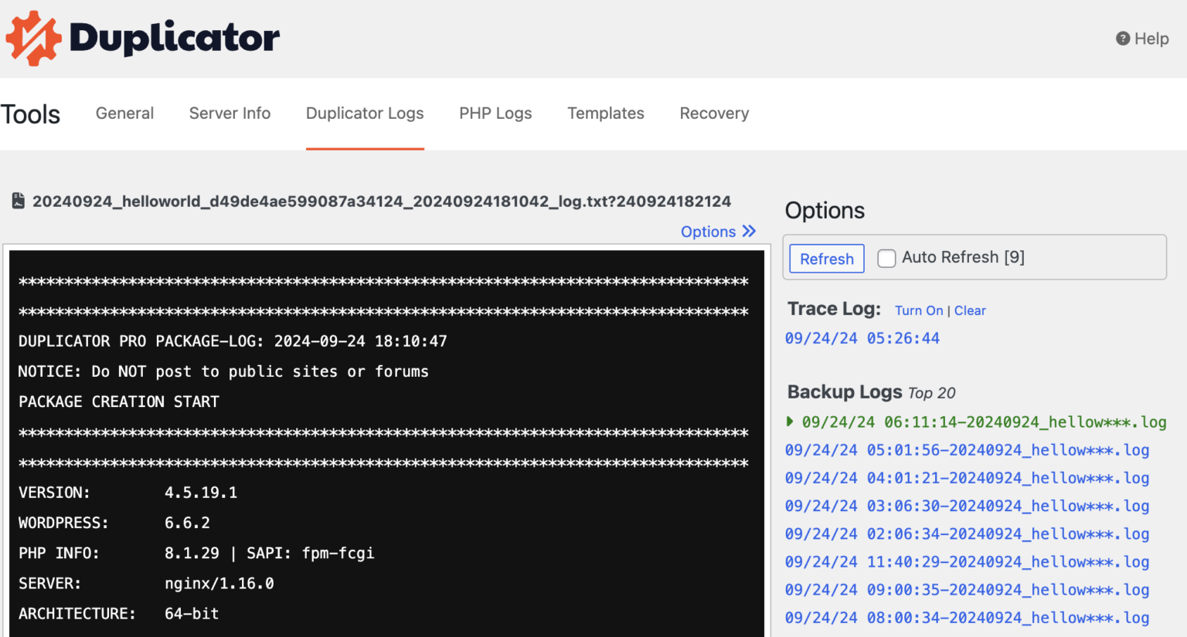
Task: Open trace log dated 09/24/24 05:26:44
Action: coord(862,338)
